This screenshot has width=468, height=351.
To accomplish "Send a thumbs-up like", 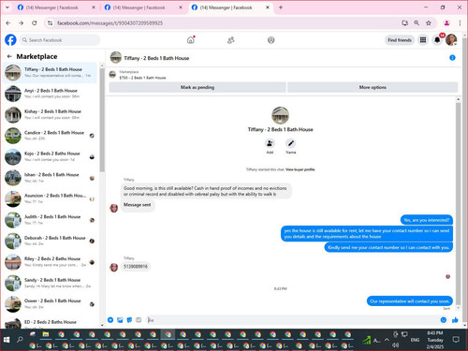I will [455, 320].
